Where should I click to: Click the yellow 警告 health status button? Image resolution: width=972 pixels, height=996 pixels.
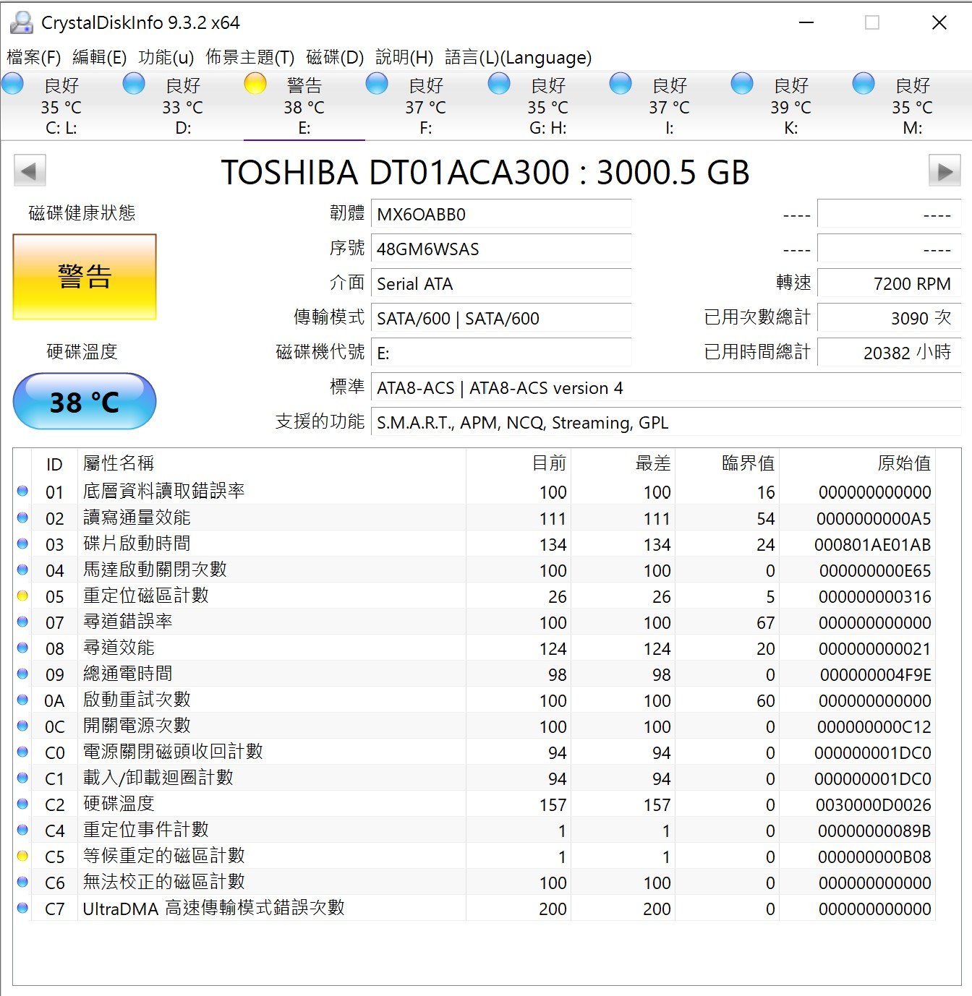(85, 277)
